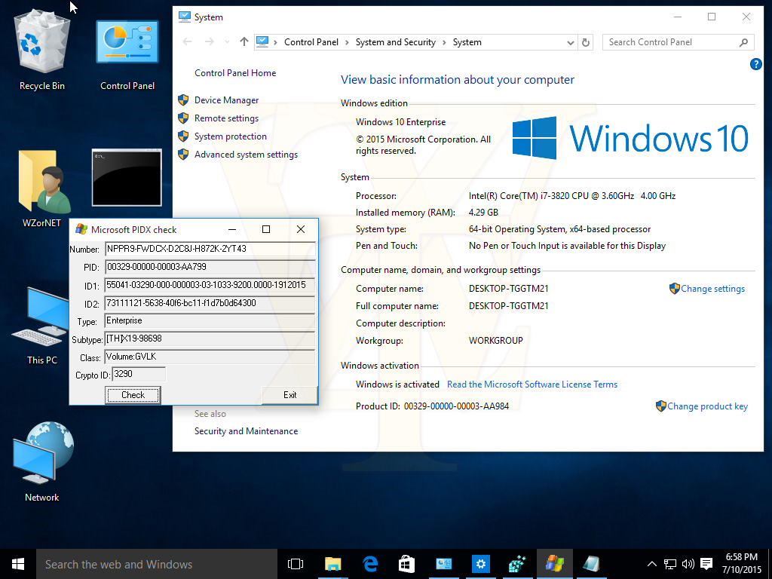Viewport: 772px width, 579px height.
Task: Open the Start menu
Action: [x=18, y=564]
